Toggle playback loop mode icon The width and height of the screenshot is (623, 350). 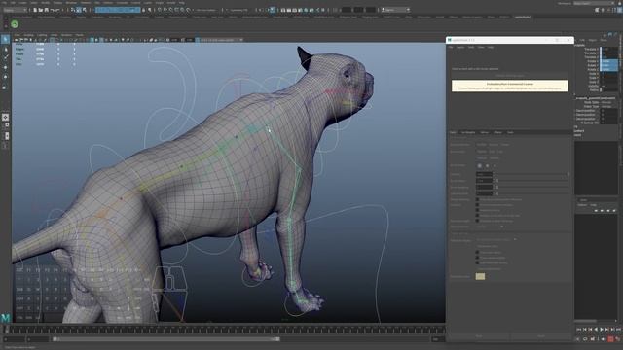(x=585, y=339)
